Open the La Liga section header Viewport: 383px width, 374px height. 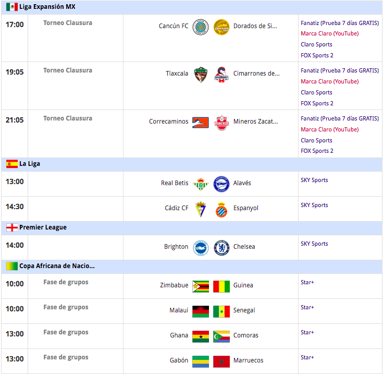click(x=30, y=164)
